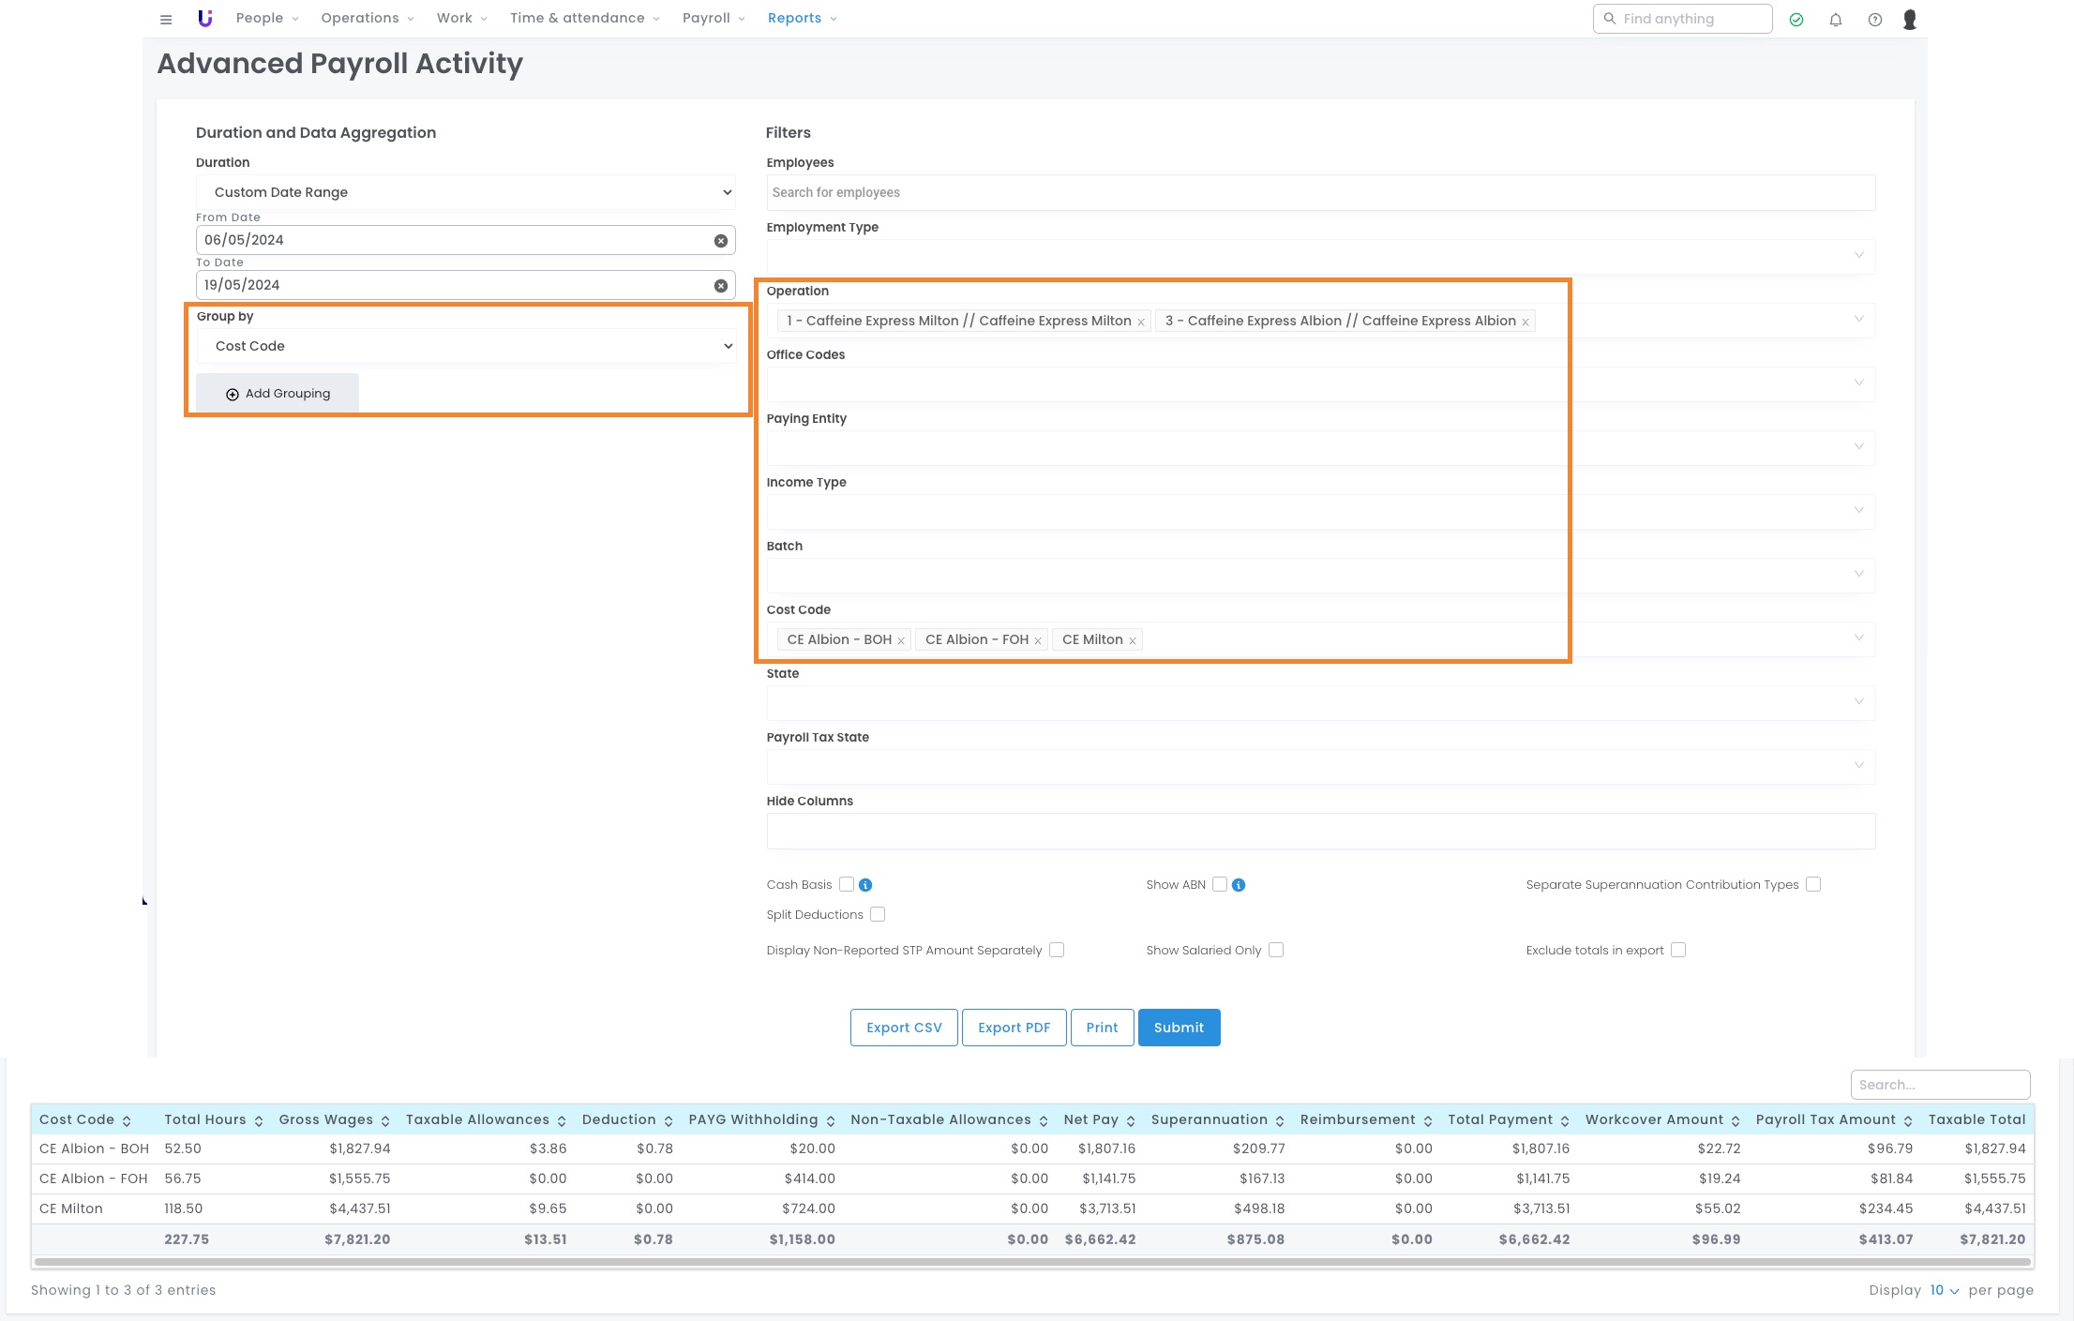Open the hamburger navigation menu
The image size is (2074, 1321).
coord(166,19)
